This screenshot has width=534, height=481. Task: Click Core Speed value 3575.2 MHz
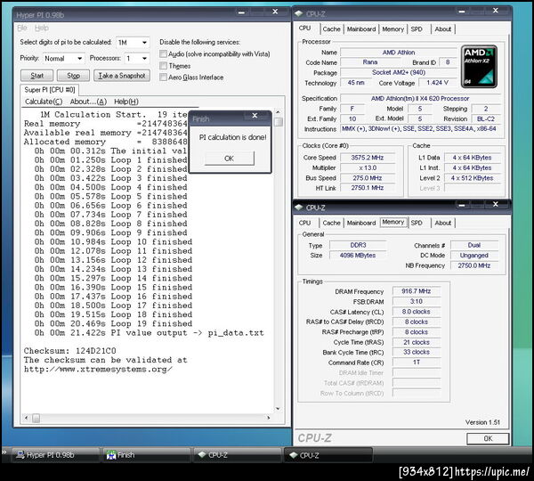pyautogui.click(x=368, y=158)
